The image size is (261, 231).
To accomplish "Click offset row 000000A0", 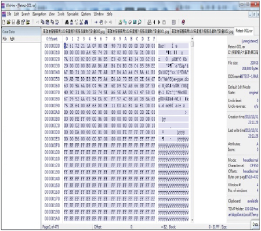I will click(x=52, y=112).
